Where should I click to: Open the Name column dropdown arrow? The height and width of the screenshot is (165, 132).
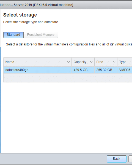68,62
